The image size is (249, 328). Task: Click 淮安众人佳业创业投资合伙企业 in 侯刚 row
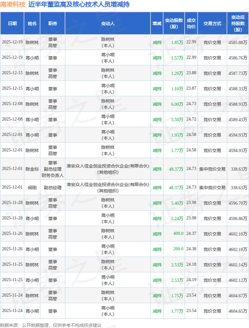pos(108,185)
